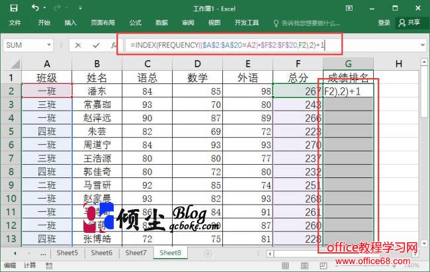The height and width of the screenshot is (272, 430).
Task: Switch to the 公式 ribbon tab
Action: click(x=135, y=23)
